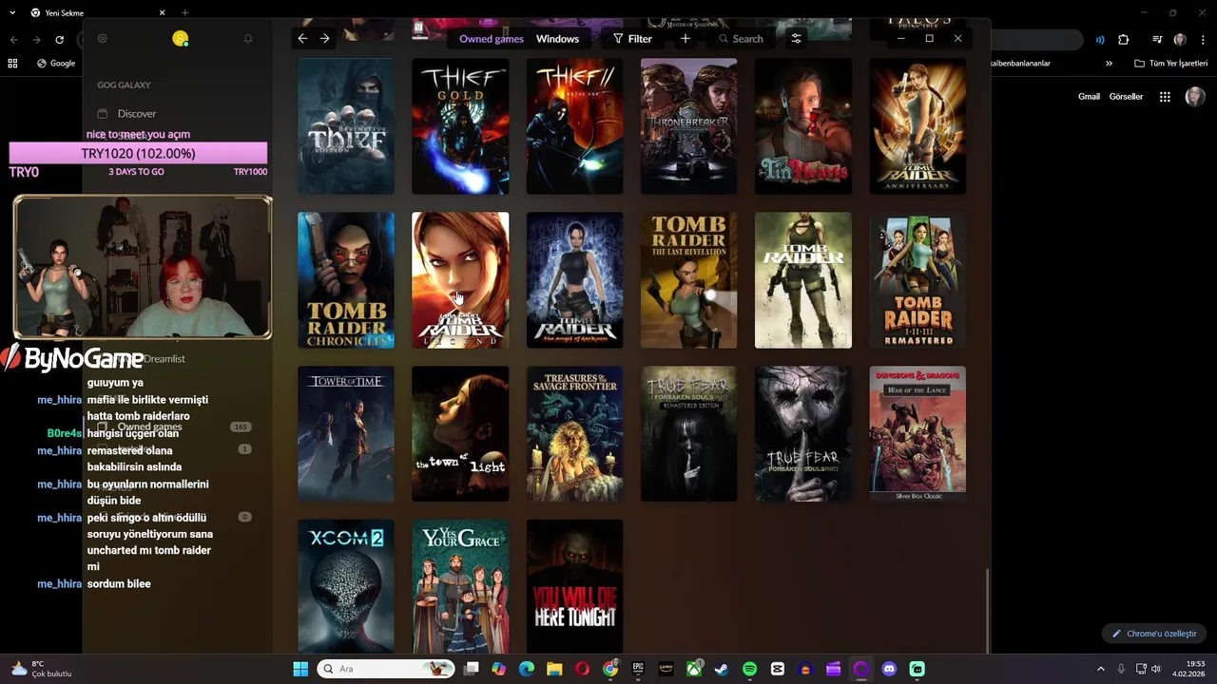The width and height of the screenshot is (1217, 684).
Task: Select the Windows platform tab
Action: pos(557,39)
